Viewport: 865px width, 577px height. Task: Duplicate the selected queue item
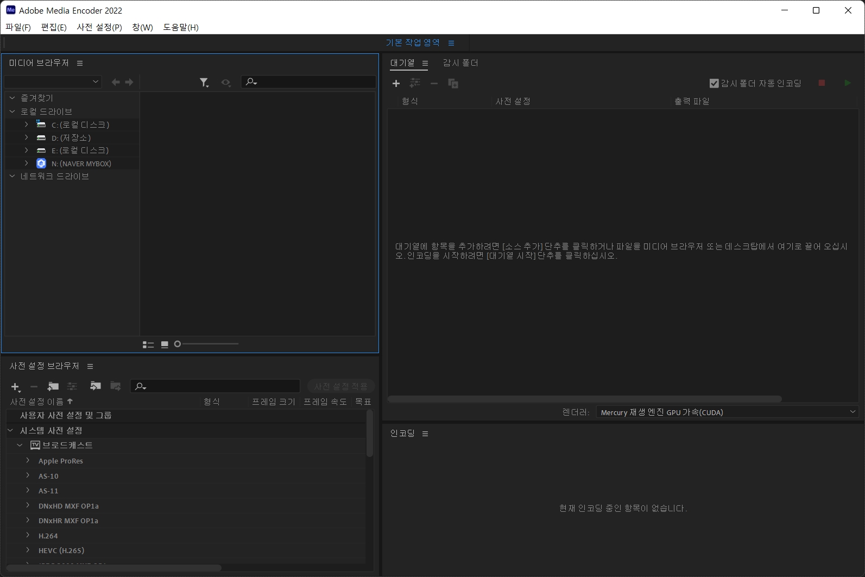coord(453,83)
